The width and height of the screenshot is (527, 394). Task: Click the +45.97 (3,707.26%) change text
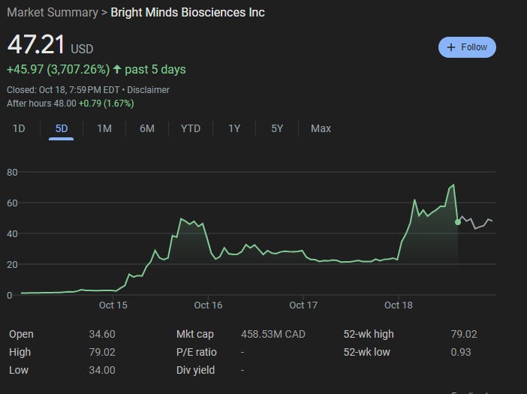[59, 70]
